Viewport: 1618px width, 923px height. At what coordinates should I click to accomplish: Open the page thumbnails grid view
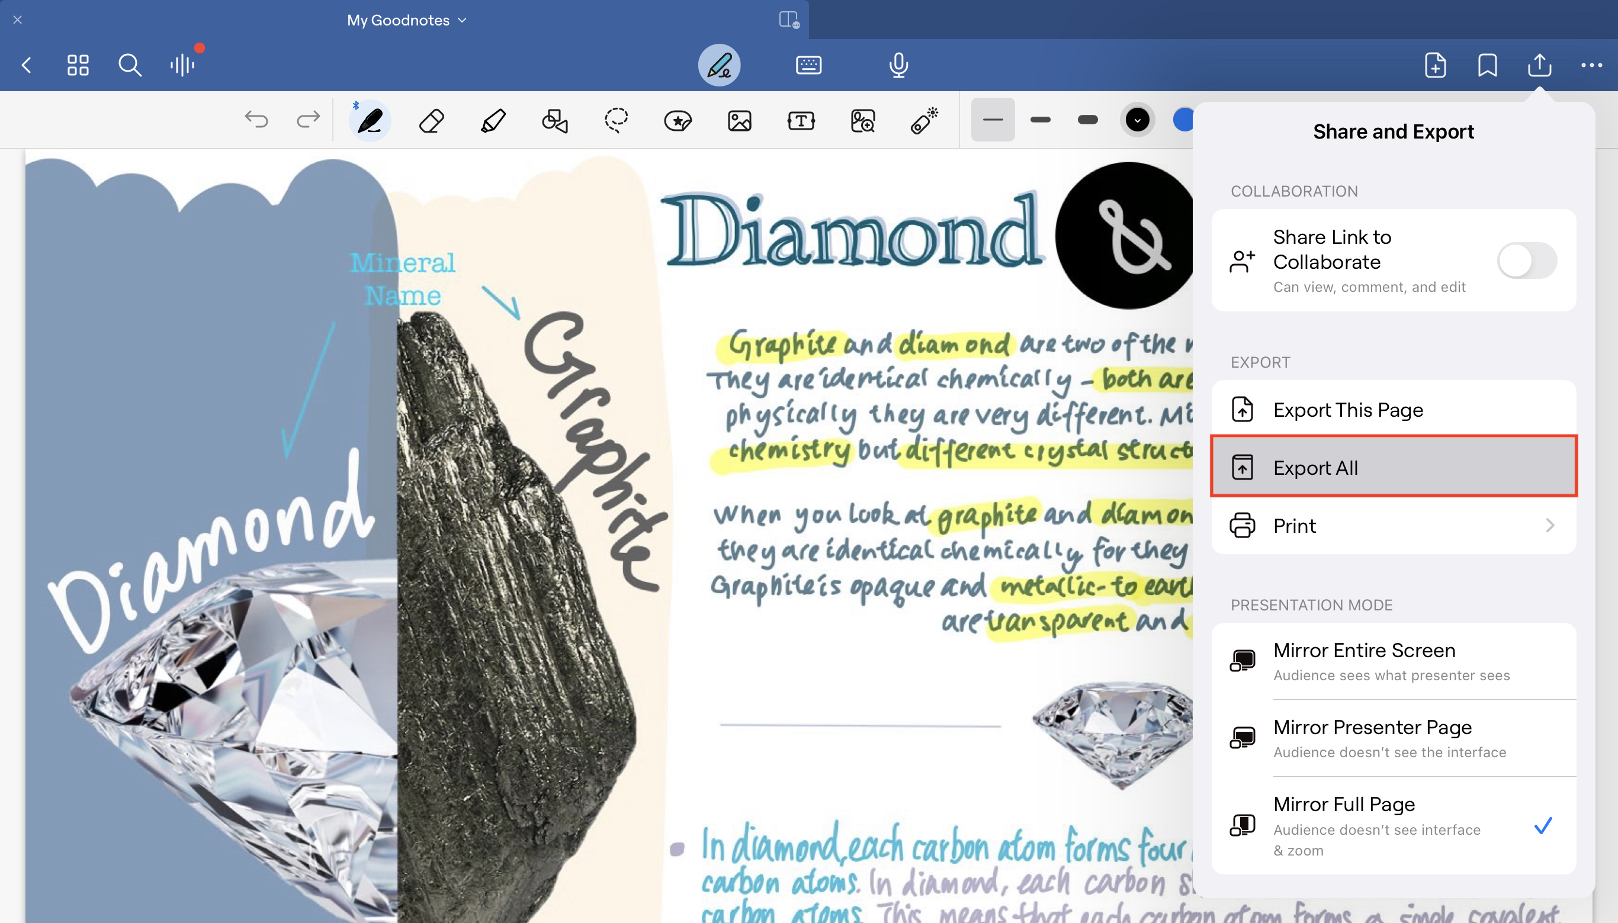pyautogui.click(x=78, y=65)
